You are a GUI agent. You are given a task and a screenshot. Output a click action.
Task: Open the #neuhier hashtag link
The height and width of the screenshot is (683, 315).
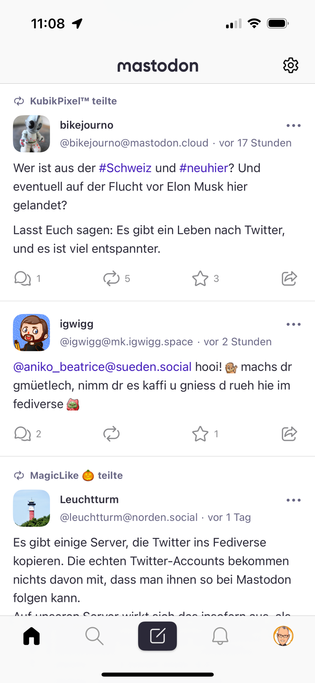click(204, 168)
